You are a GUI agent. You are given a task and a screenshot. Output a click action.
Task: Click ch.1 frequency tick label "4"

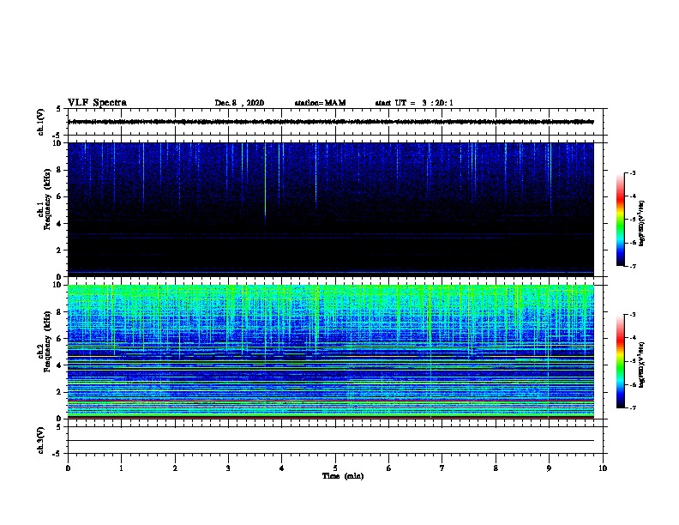[59, 224]
